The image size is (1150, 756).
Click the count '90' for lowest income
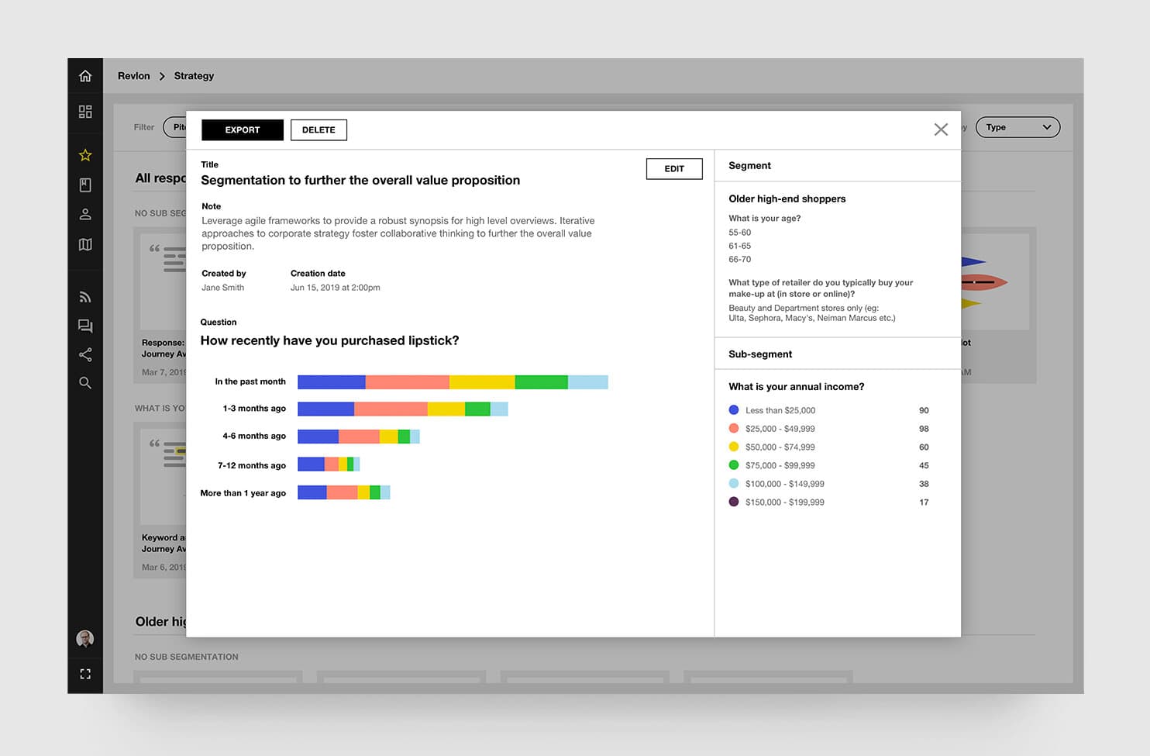924,410
